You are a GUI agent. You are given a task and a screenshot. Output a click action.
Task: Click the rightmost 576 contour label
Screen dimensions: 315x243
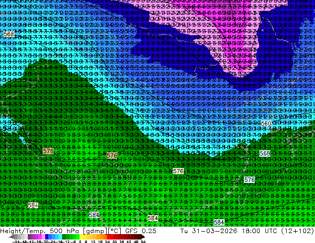(249, 180)
